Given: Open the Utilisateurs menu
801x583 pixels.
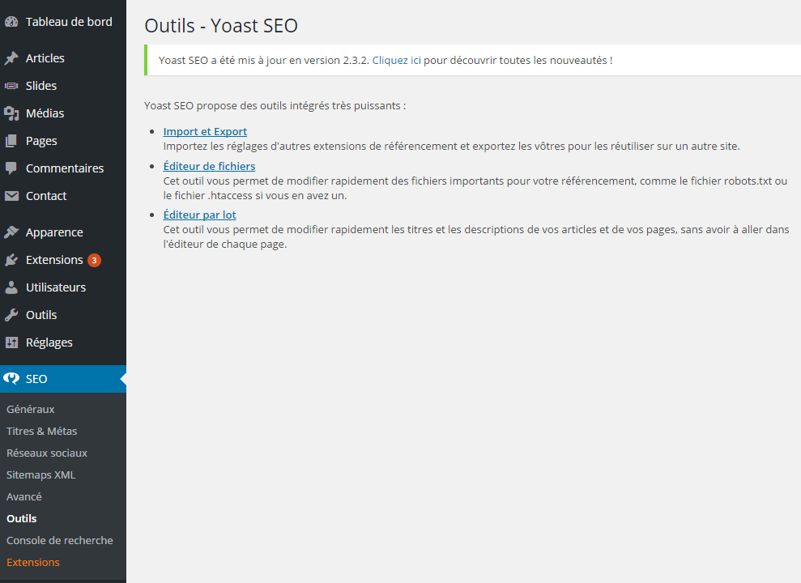Looking at the screenshot, I should [63, 287].
